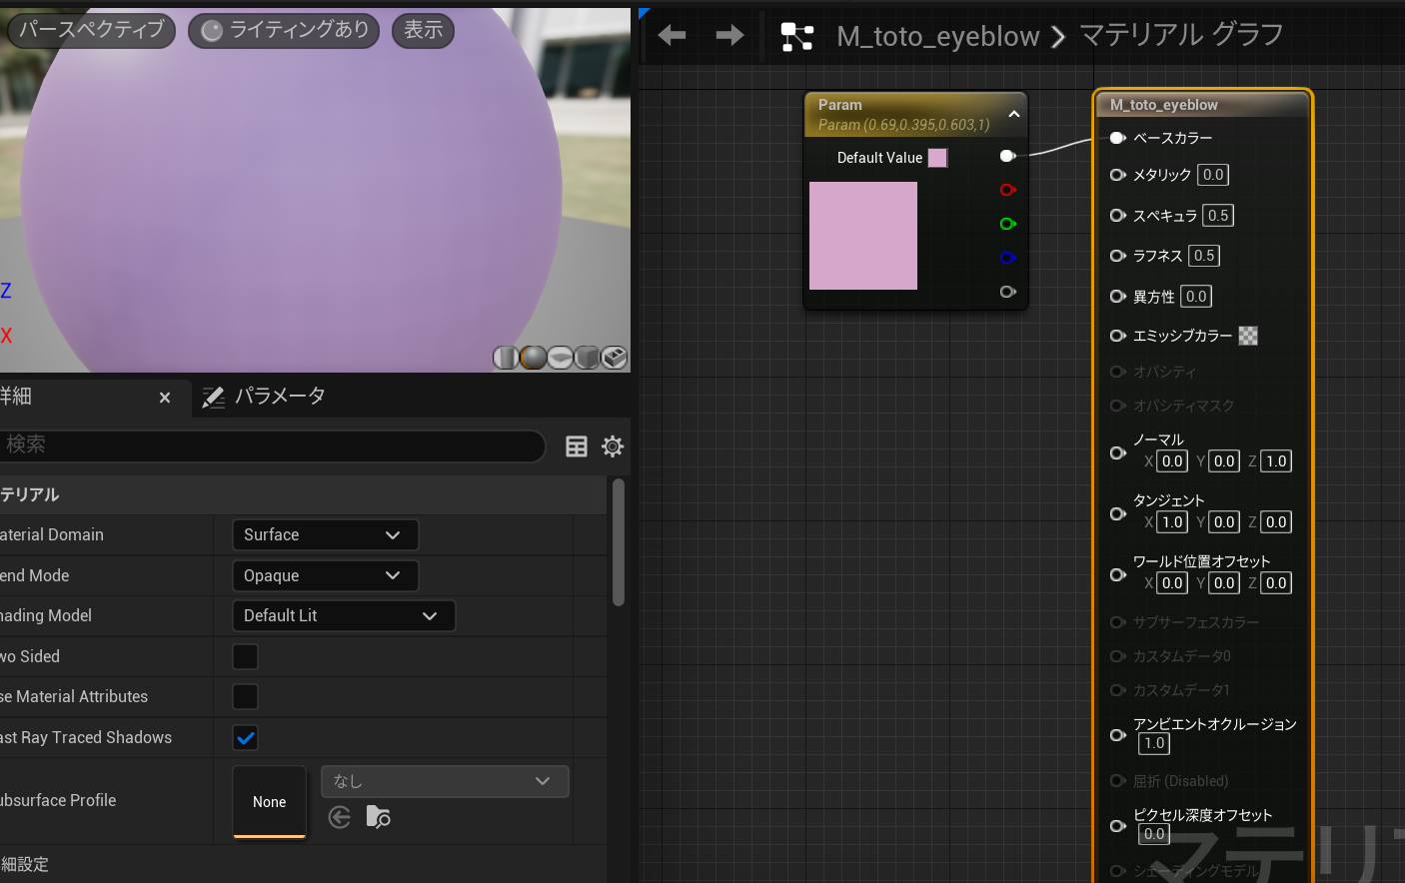Click the ワールド位置オフセット input pin
1405x883 pixels.
point(1118,574)
